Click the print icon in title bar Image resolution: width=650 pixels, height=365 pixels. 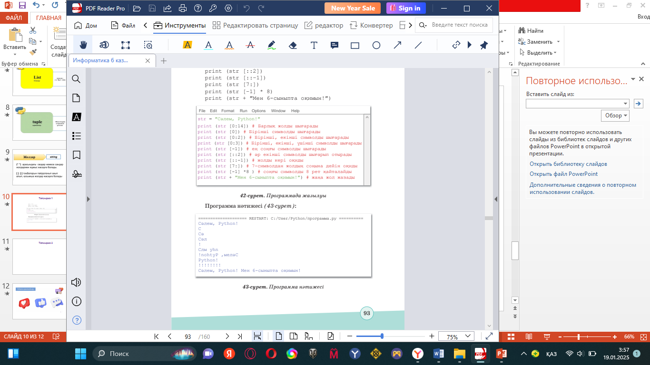click(x=182, y=8)
